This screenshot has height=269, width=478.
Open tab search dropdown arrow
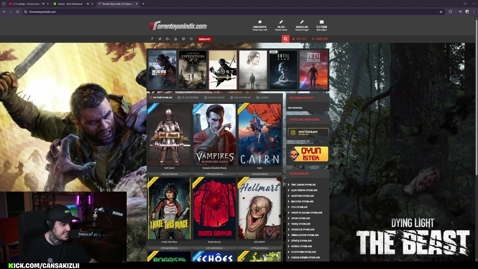[x=4, y=4]
